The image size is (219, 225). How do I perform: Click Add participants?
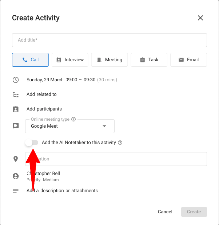(x=44, y=109)
